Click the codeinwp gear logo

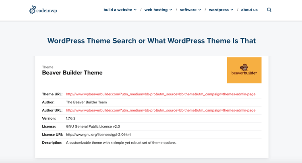click(x=43, y=10)
